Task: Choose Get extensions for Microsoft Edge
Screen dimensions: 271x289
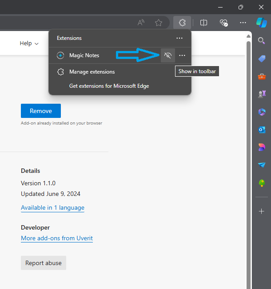Action: [109, 86]
